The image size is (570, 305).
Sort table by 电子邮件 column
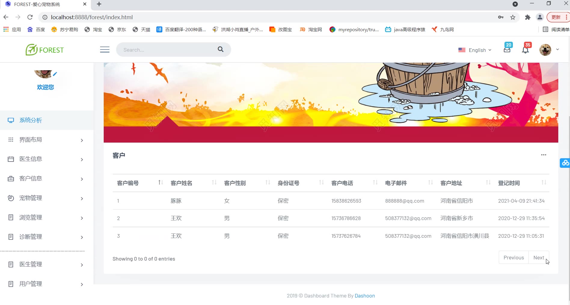tap(409, 183)
